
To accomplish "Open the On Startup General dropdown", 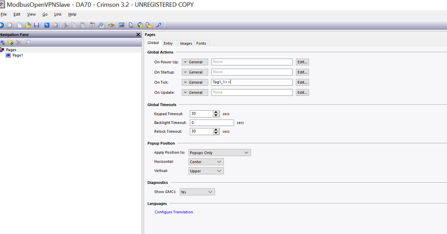I will click(x=195, y=72).
